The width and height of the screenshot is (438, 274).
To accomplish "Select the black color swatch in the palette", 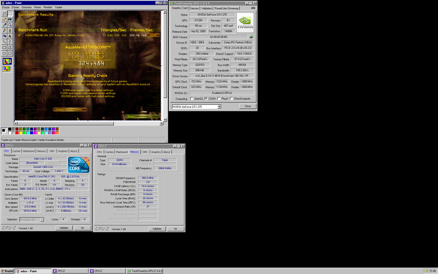I will [x=10, y=129].
